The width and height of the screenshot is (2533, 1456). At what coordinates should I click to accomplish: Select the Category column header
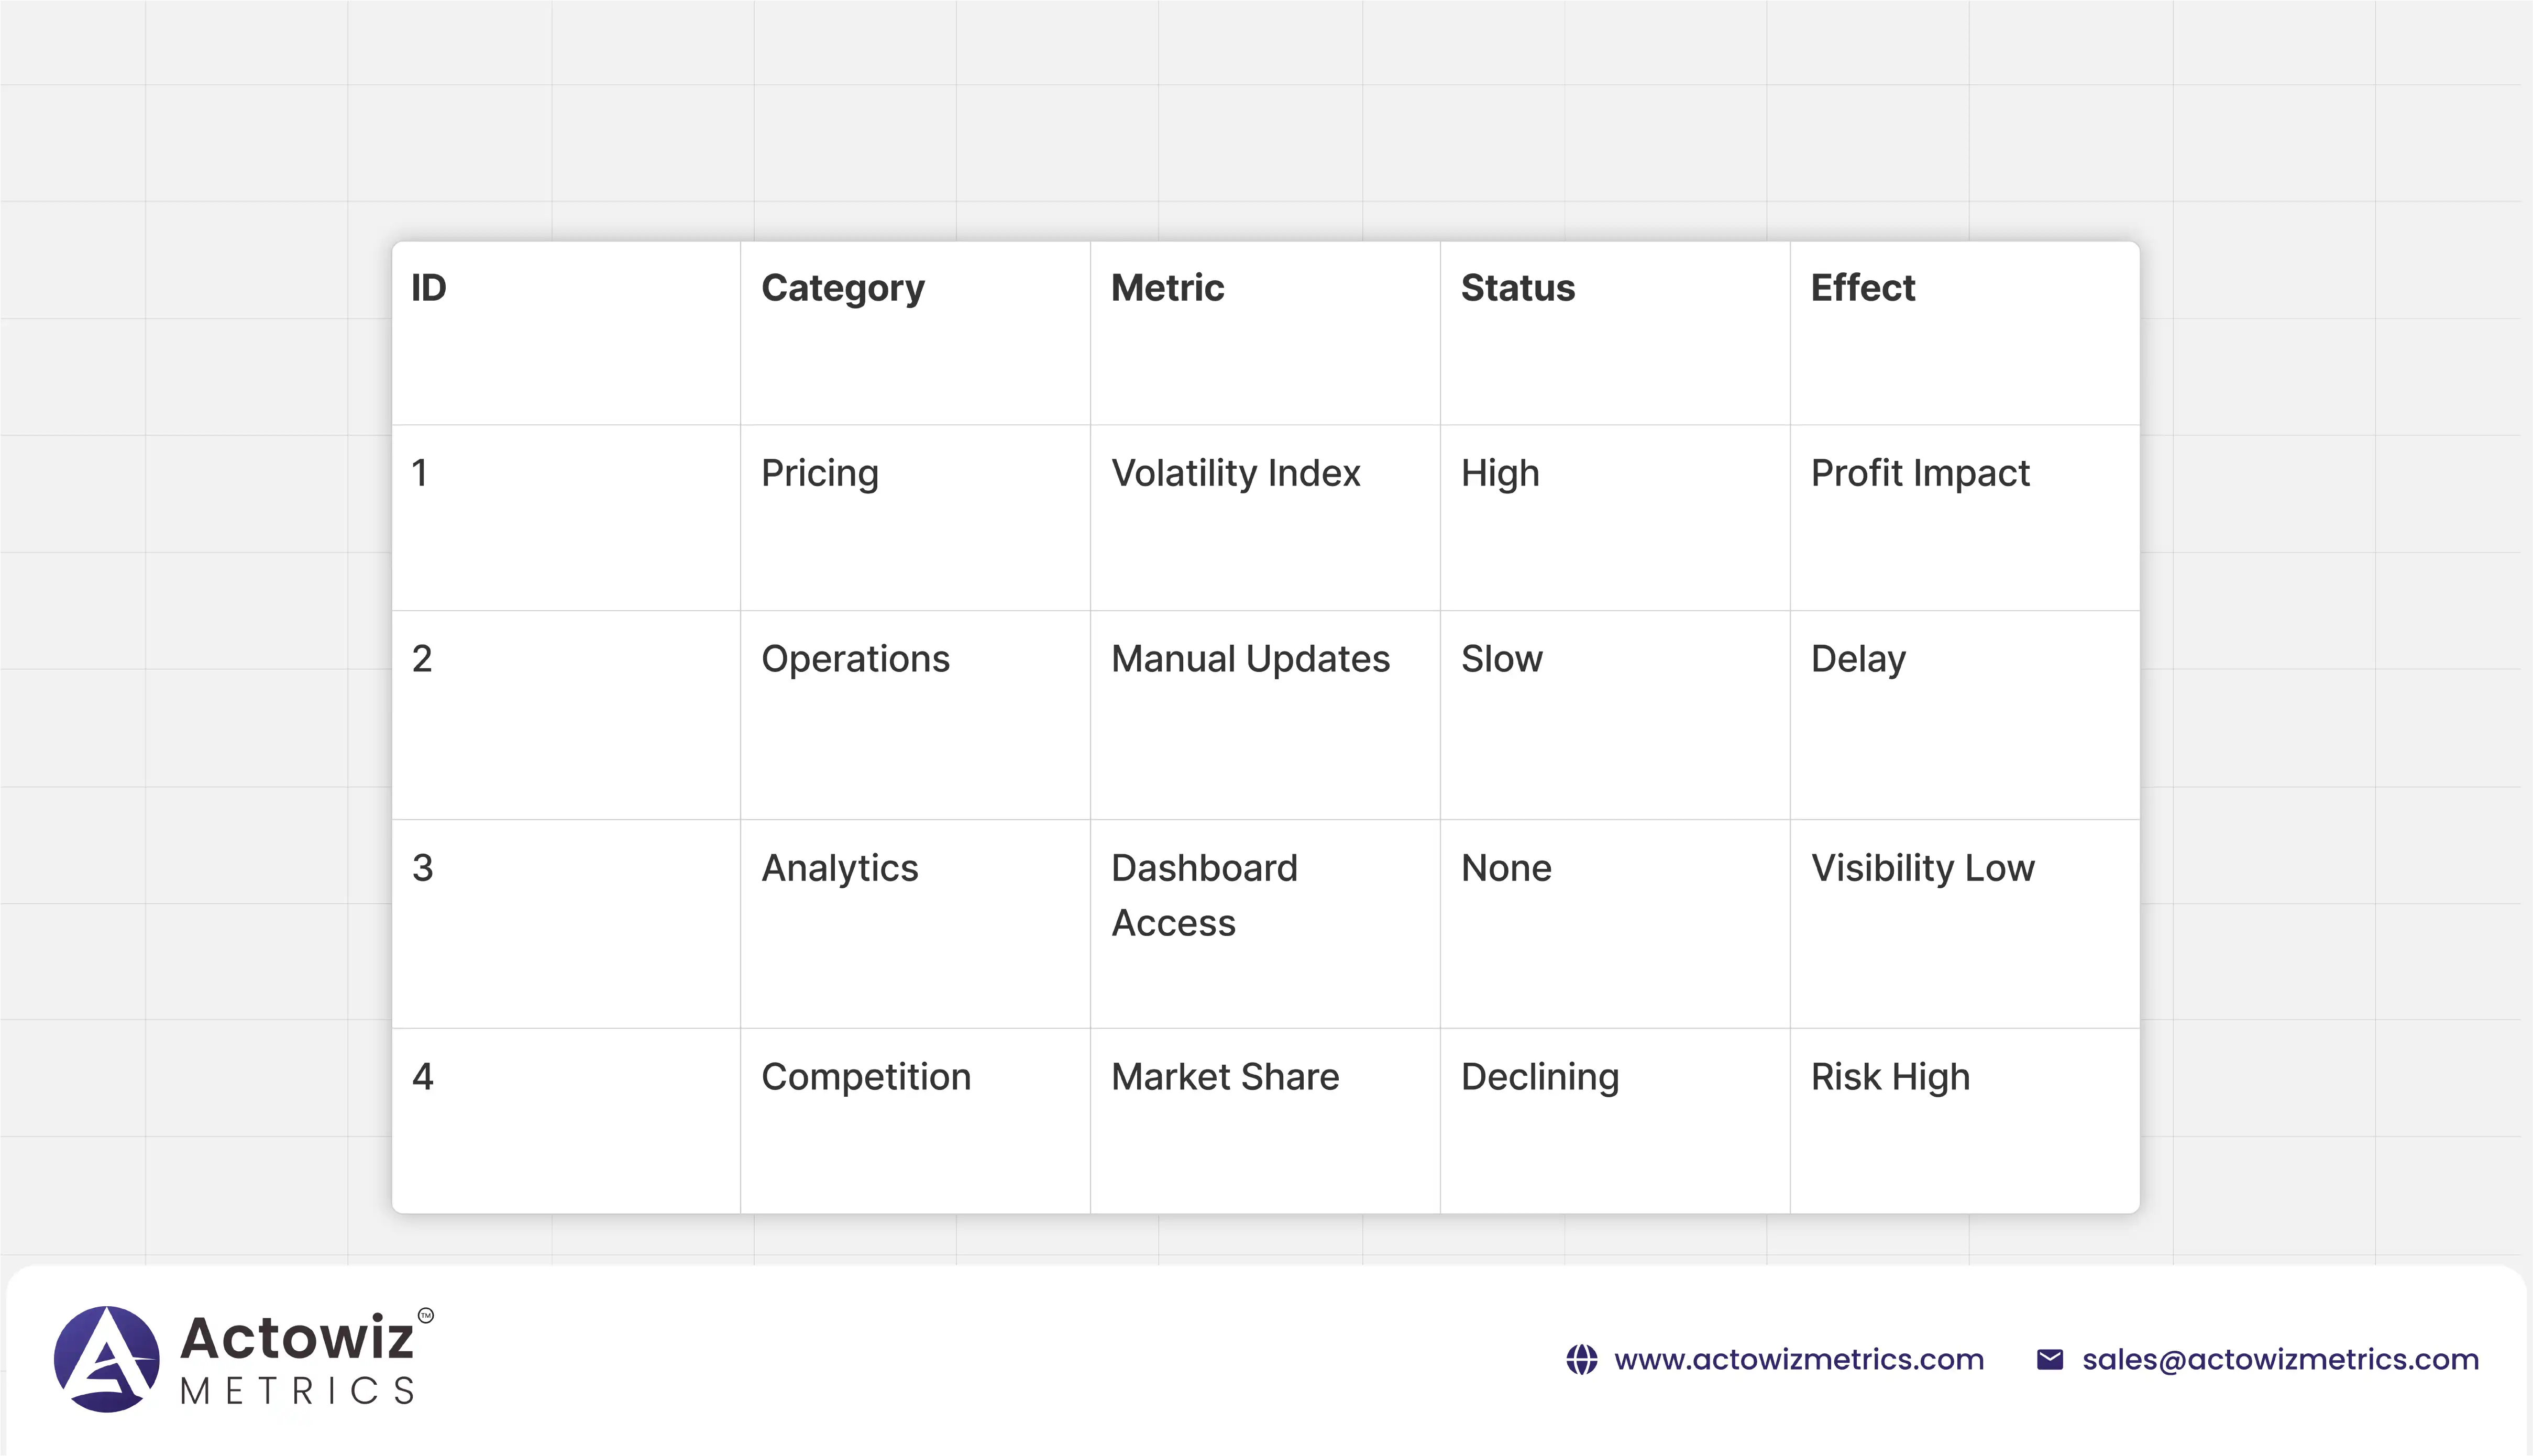[x=842, y=288]
